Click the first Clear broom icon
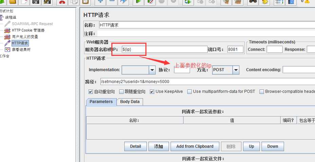315x162 pixels. pos(226,2)
